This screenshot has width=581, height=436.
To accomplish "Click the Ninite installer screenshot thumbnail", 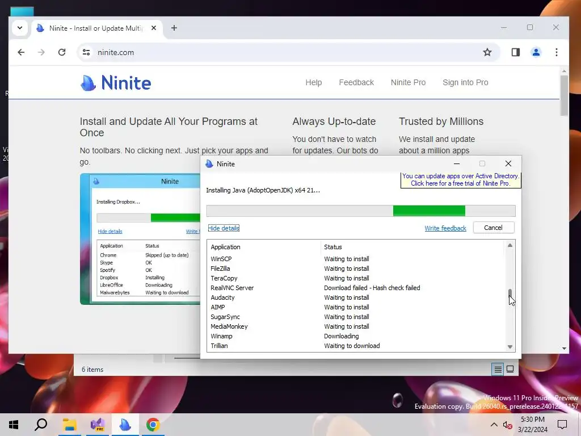I will [140, 239].
